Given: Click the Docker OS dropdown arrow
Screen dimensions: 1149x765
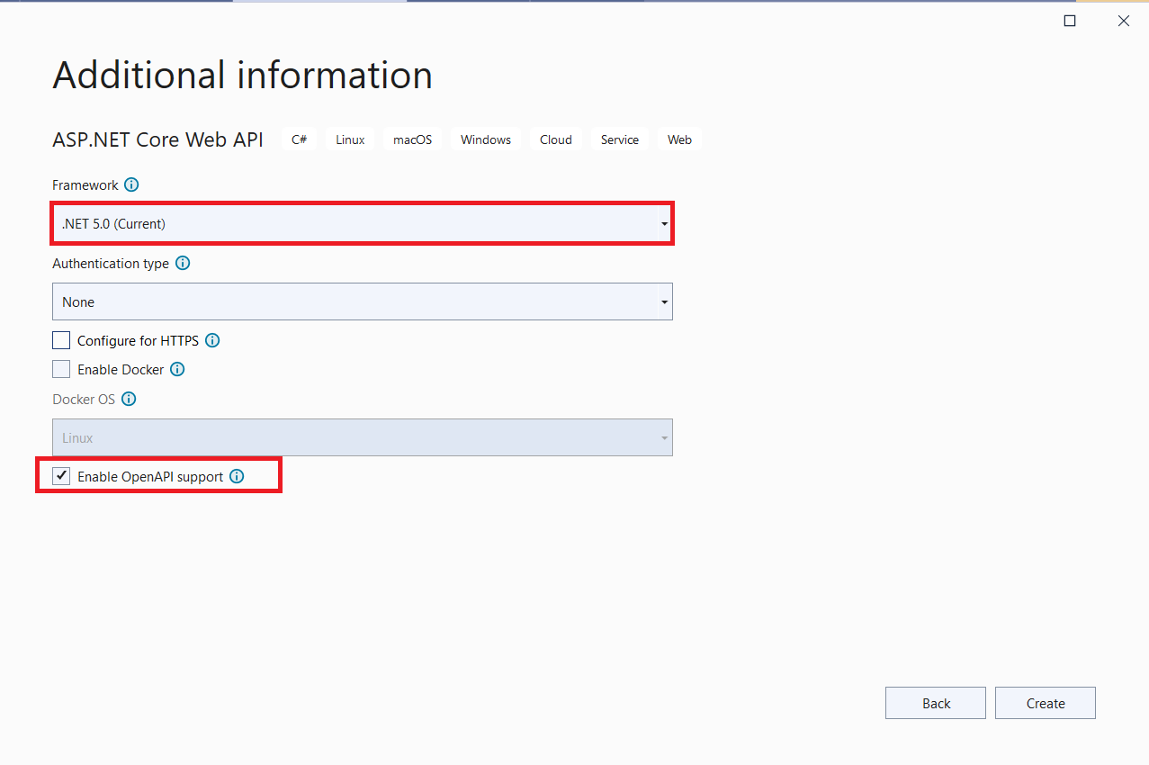Looking at the screenshot, I should (664, 437).
